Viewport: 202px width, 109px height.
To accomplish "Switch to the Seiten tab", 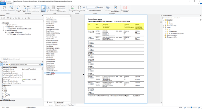I will pos(50,102).
